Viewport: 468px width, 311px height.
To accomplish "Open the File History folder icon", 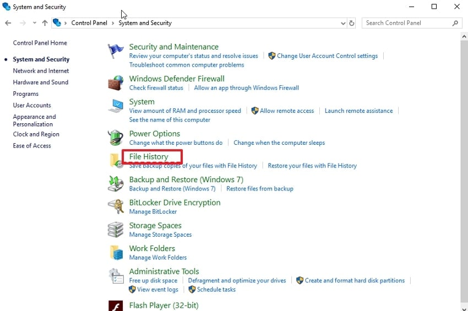I will pos(116,161).
